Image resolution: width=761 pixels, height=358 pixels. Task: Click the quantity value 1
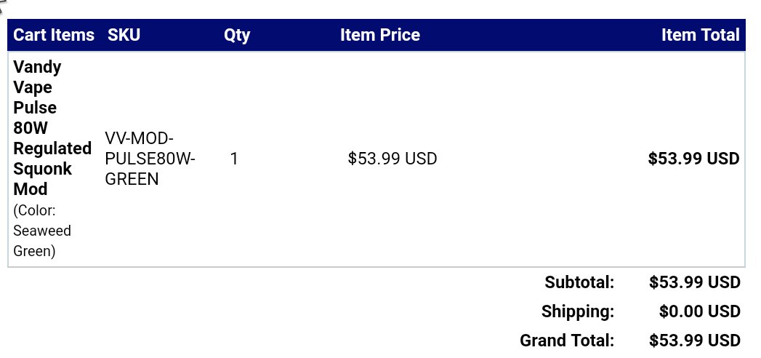234,159
